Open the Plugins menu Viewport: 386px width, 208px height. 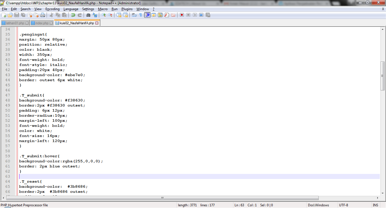(127, 9)
